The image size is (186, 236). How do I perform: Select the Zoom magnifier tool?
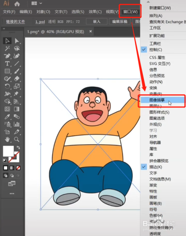pyautogui.click(x=17, y=140)
